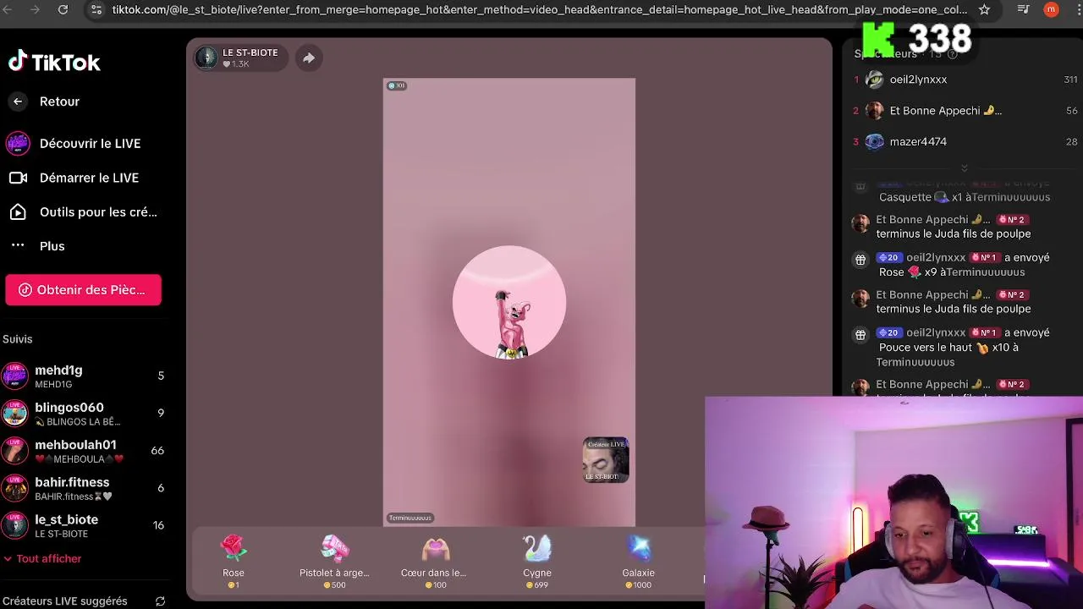Open Outils pour les créateurs
This screenshot has height=609, width=1083.
[x=82, y=212]
